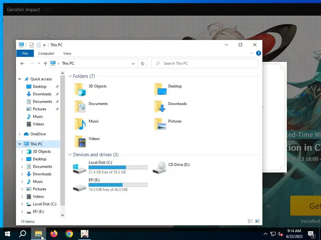This screenshot has width=321, height=240.
Task: Select Pictures under Quick access
Action: (x=39, y=109)
